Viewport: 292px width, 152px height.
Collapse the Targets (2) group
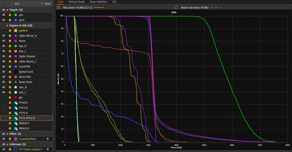[x=7, y=10]
